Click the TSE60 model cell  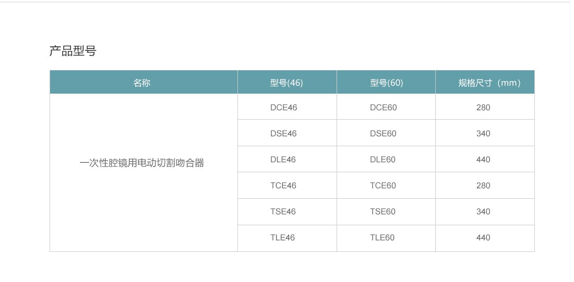point(386,212)
